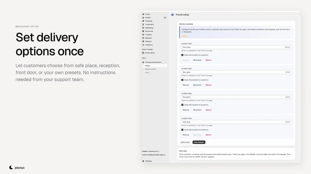Uncheck Show this location for Reception
The width and height of the screenshot is (311, 174).
tap(182, 105)
